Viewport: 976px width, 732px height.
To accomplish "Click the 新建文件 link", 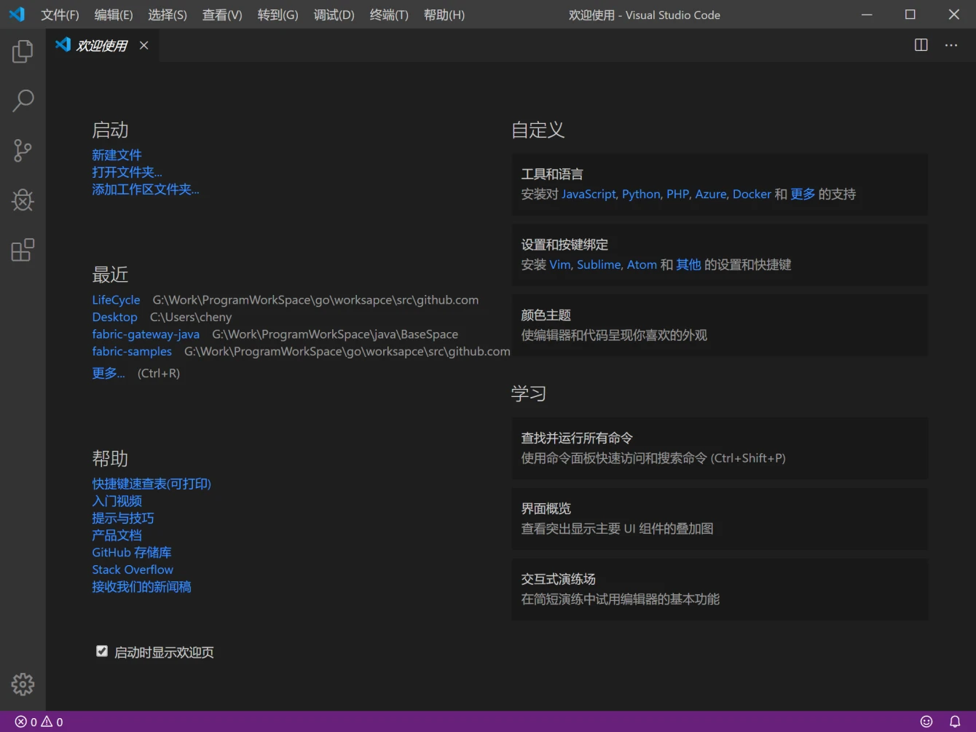I will [117, 154].
